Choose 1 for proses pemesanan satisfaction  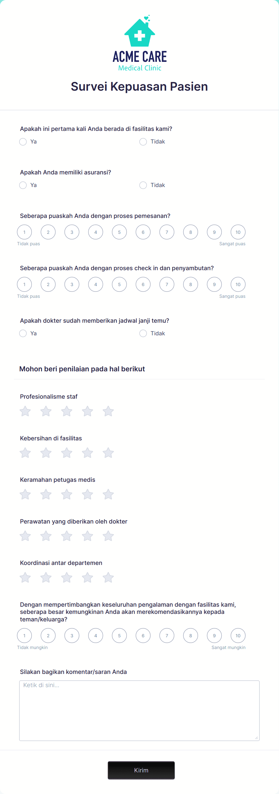(24, 232)
